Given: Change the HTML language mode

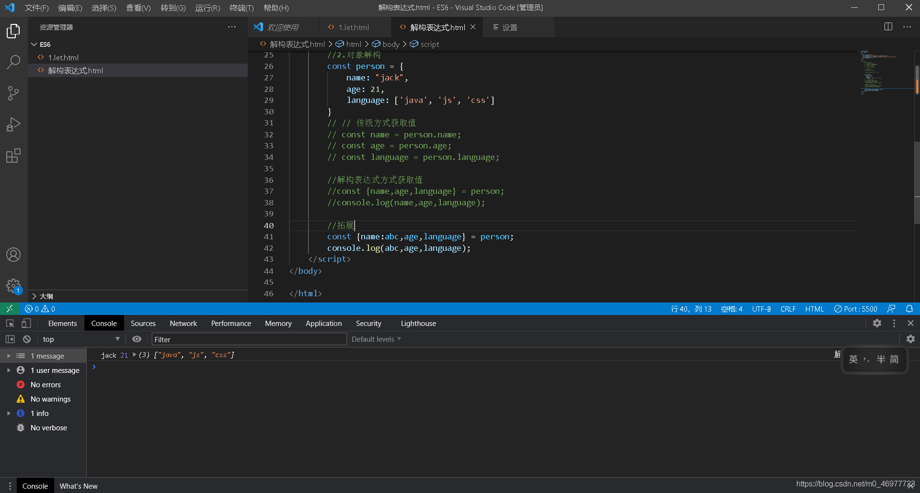Looking at the screenshot, I should 814,309.
